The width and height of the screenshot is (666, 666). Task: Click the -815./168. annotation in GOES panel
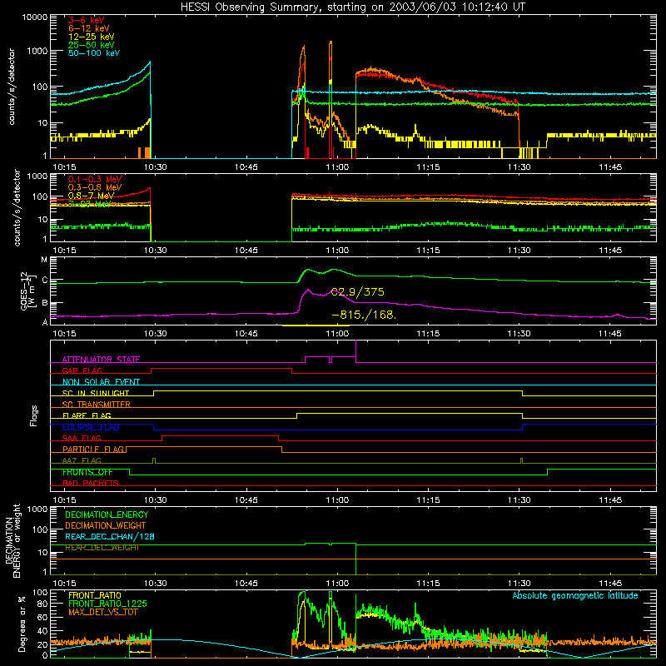(x=364, y=316)
